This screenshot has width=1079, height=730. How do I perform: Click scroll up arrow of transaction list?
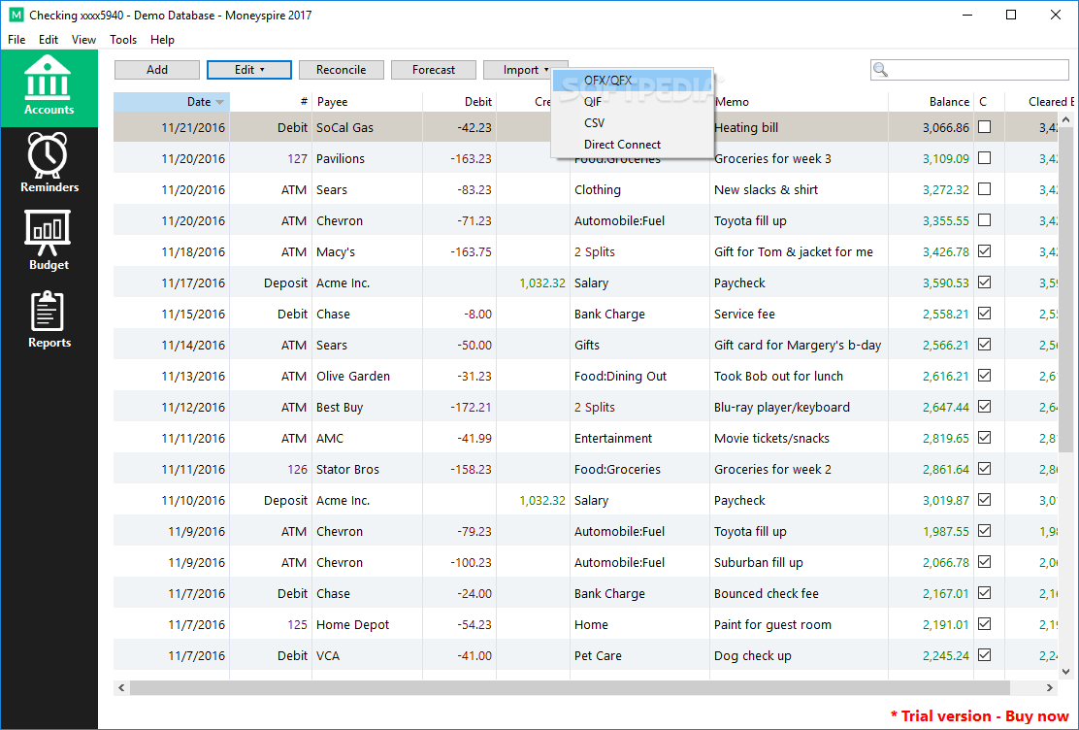coord(1066,119)
